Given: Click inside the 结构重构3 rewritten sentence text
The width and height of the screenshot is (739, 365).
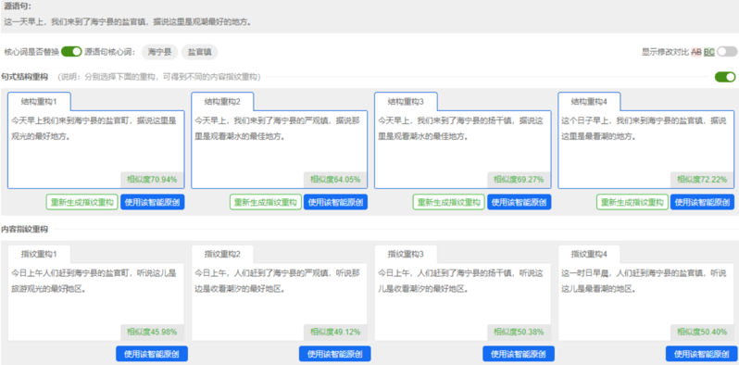Looking at the screenshot, I should pos(461,129).
